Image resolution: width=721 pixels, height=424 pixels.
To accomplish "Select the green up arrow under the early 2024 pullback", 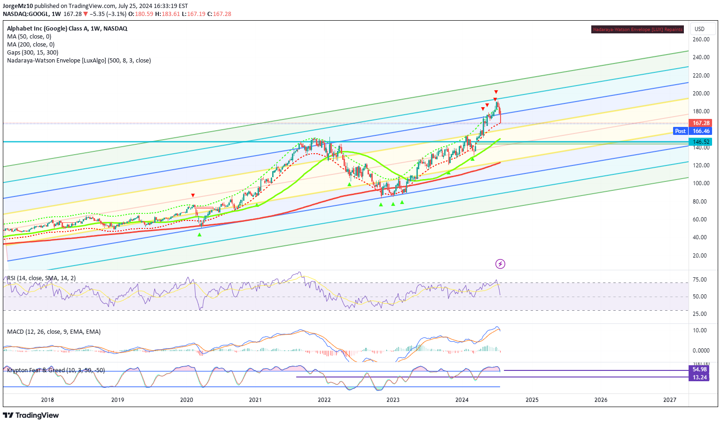I will 472,159.
